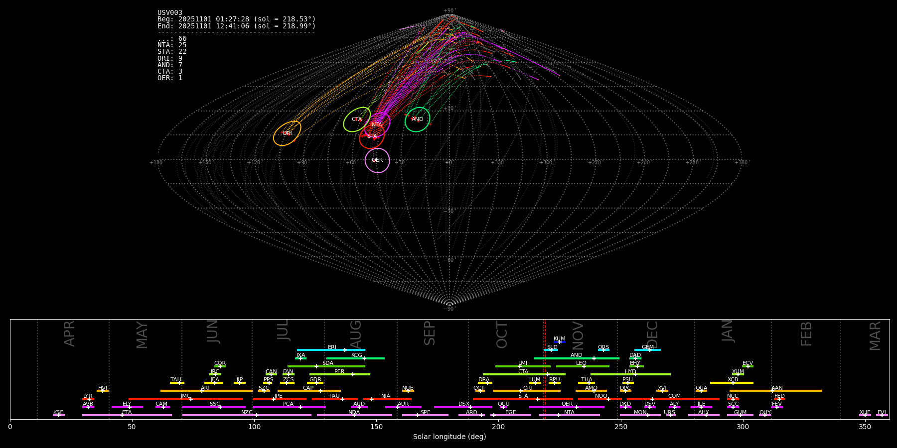The image size is (897, 448).
Task: Click the KUM peak marker in timeline
Action: click(560, 342)
